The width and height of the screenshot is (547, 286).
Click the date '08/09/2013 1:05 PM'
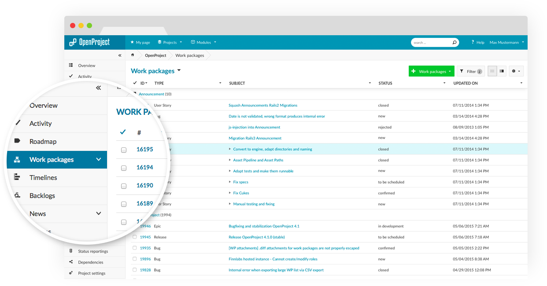pyautogui.click(x=471, y=127)
